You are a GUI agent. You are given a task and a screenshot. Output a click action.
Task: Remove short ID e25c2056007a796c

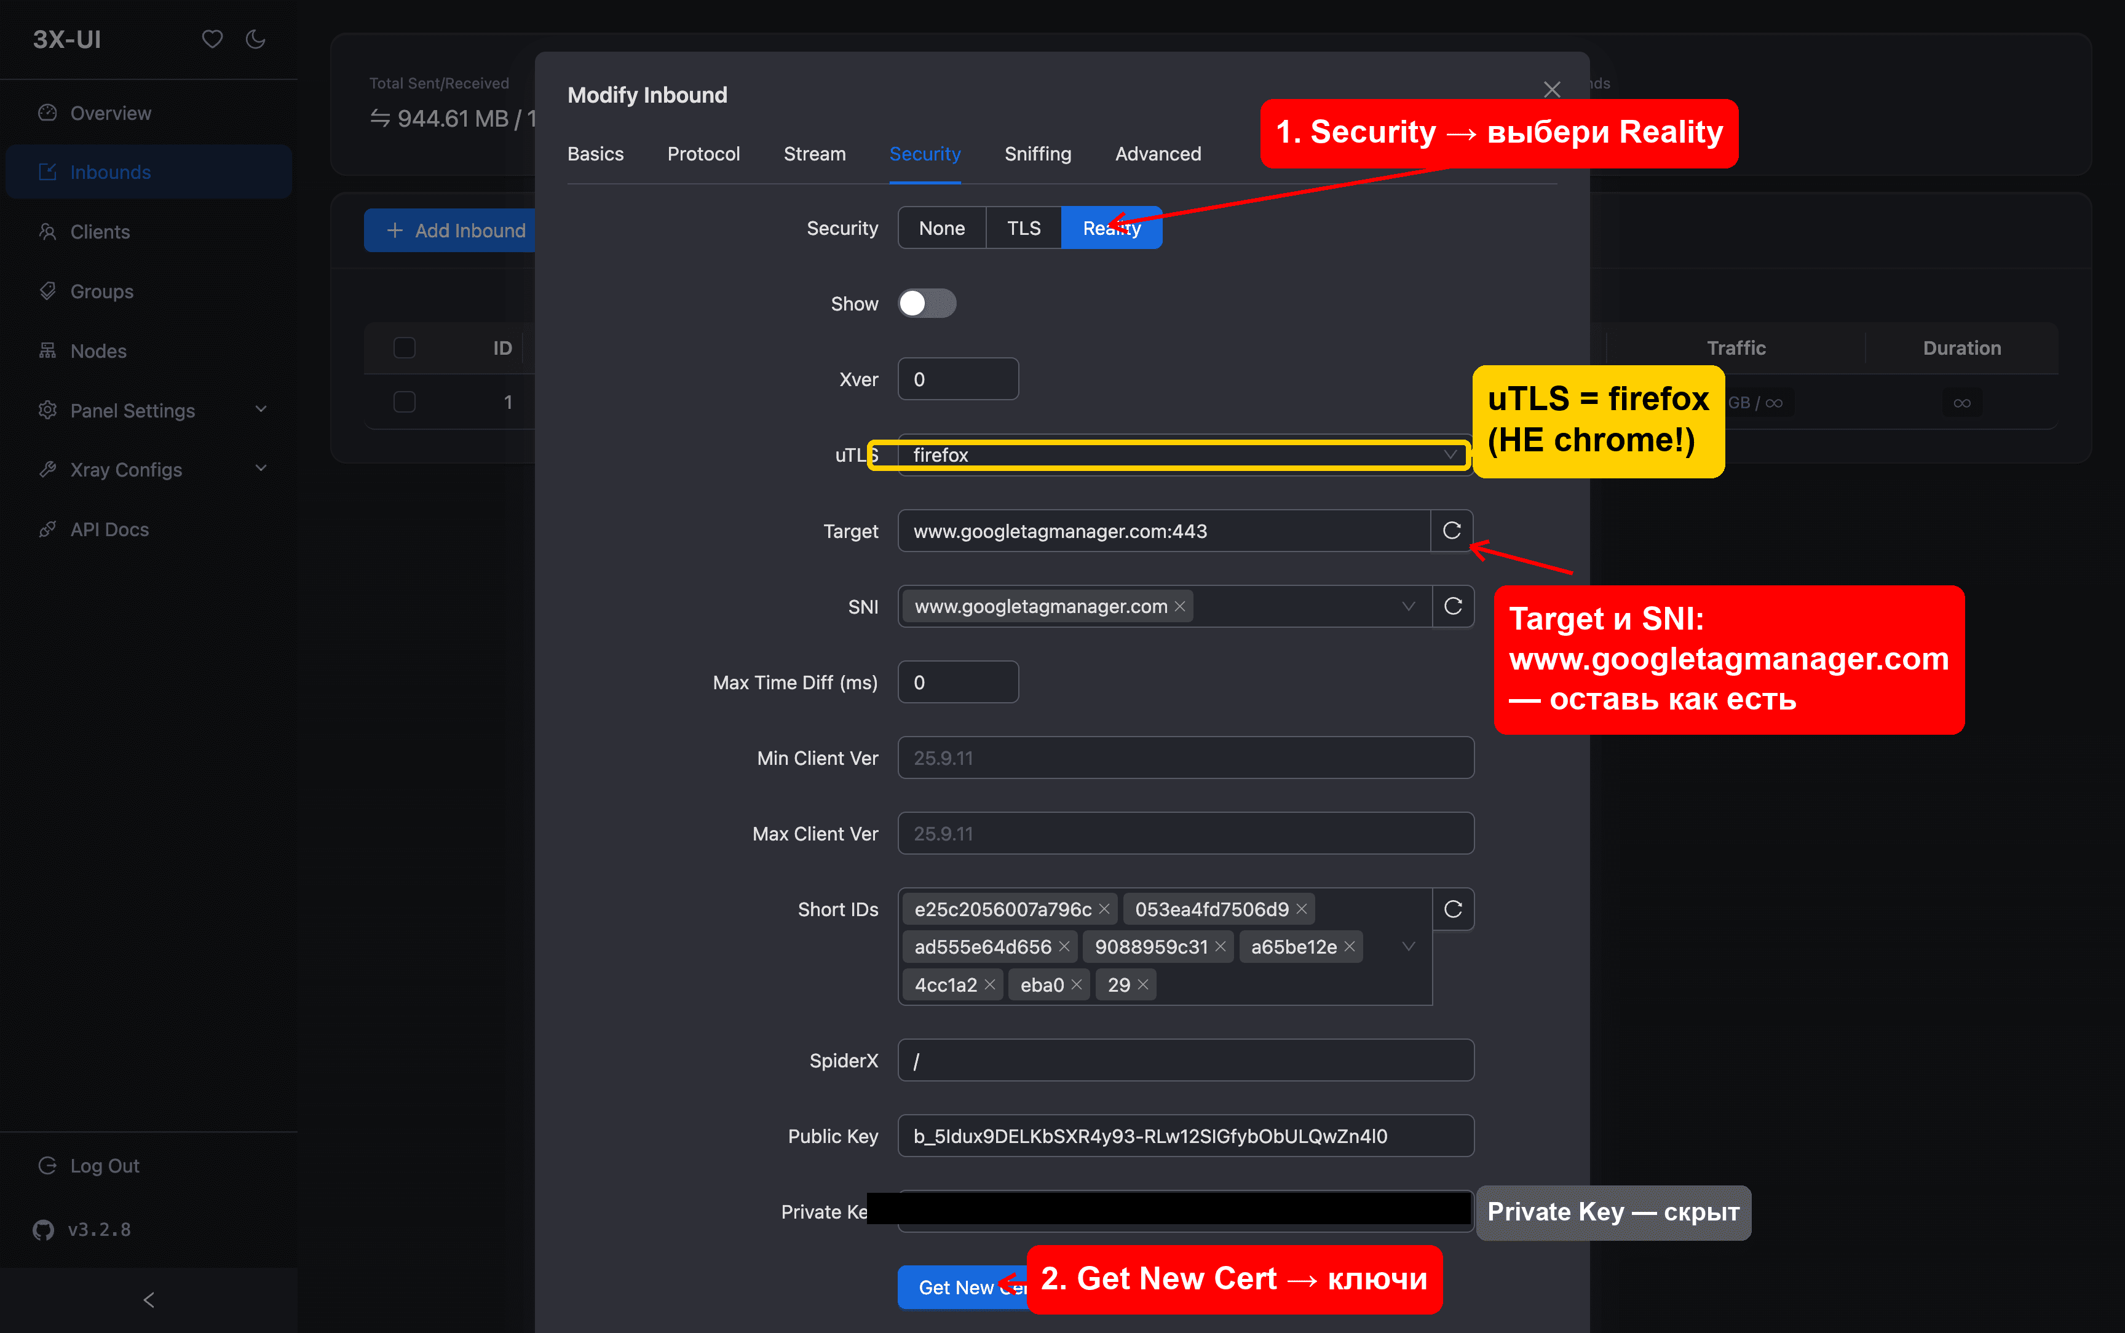(1104, 909)
